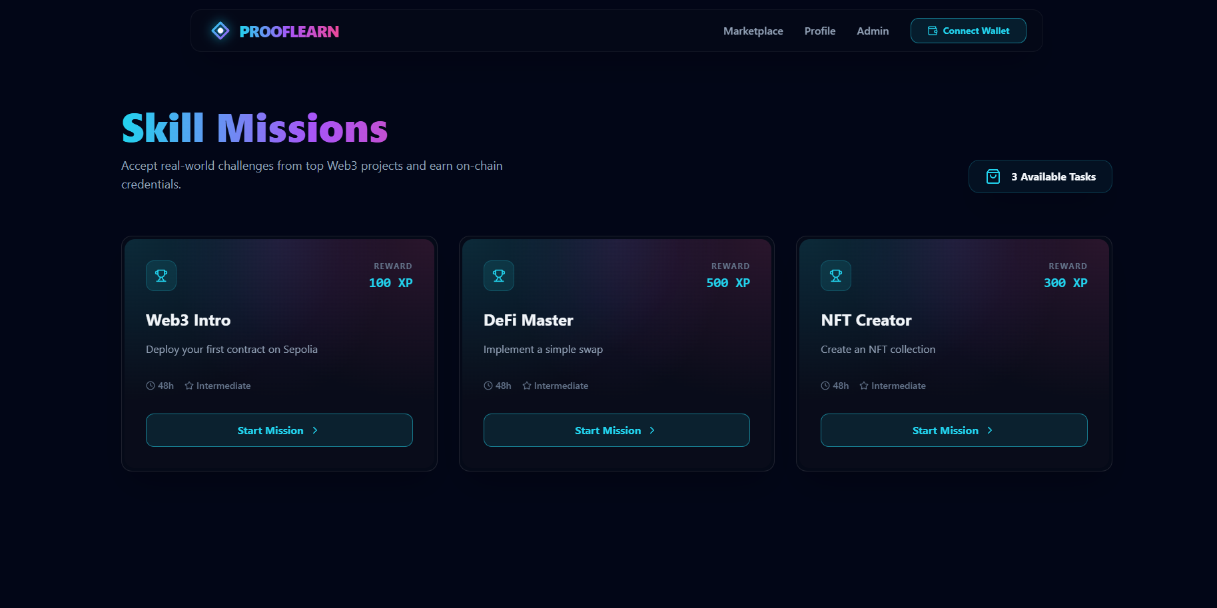Open the Admin navigation link
This screenshot has height=608, width=1217.
click(x=873, y=31)
